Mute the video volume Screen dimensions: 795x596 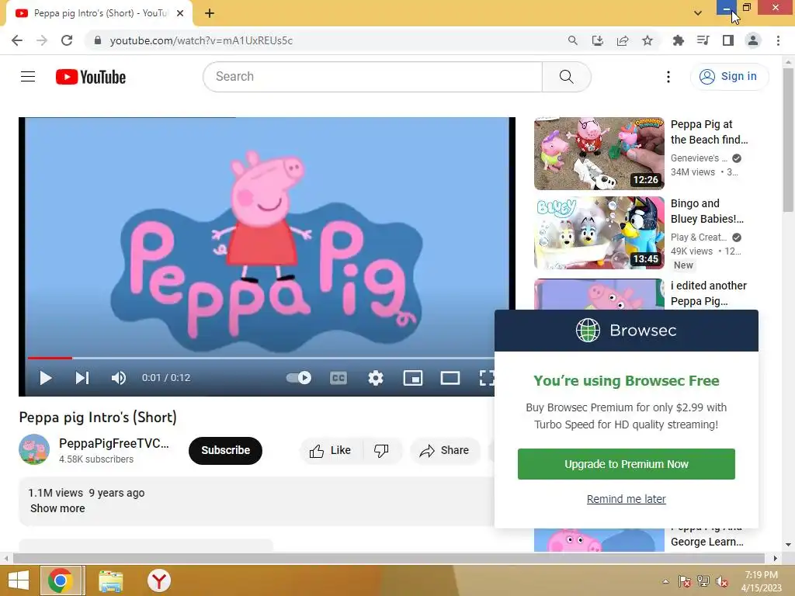(x=119, y=378)
